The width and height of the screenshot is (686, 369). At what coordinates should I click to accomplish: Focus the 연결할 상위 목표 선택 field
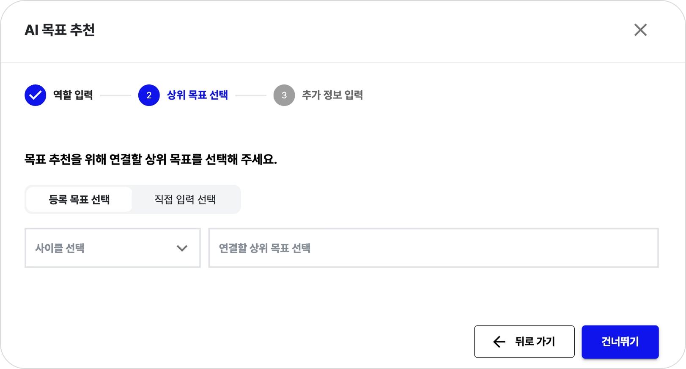pyautogui.click(x=434, y=248)
